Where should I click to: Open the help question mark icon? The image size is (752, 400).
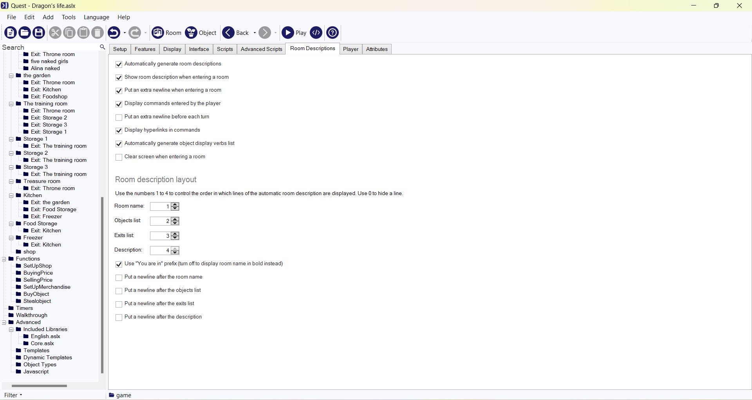333,33
